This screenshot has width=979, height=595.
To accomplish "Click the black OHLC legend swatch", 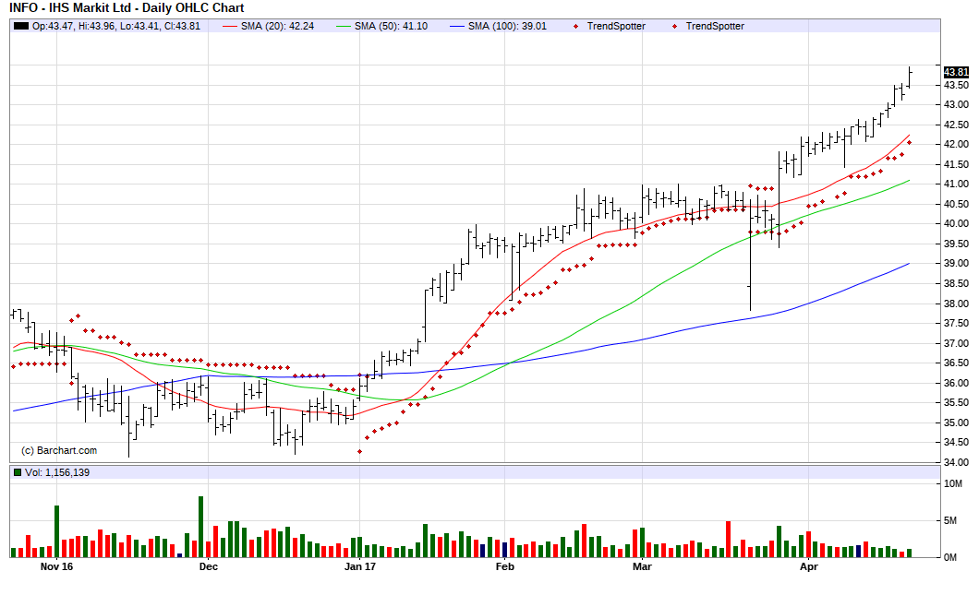I will [x=21, y=26].
